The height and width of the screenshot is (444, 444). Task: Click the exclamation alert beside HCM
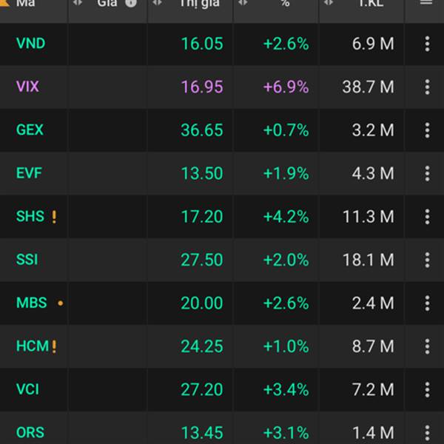click(x=54, y=346)
